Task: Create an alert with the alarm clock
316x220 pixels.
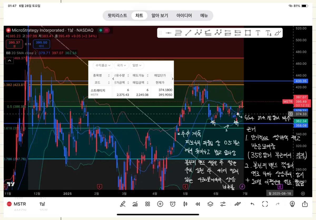Action: [x=173, y=204]
